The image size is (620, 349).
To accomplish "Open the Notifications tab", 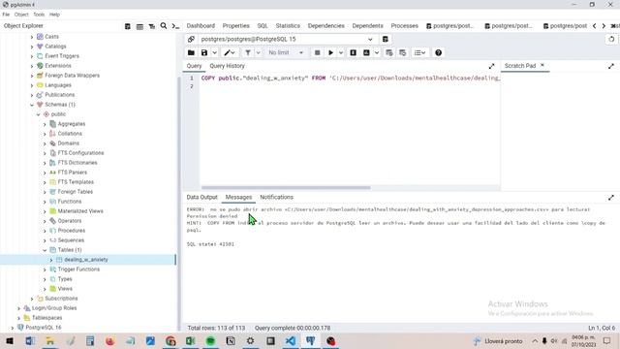I will click(x=276, y=197).
